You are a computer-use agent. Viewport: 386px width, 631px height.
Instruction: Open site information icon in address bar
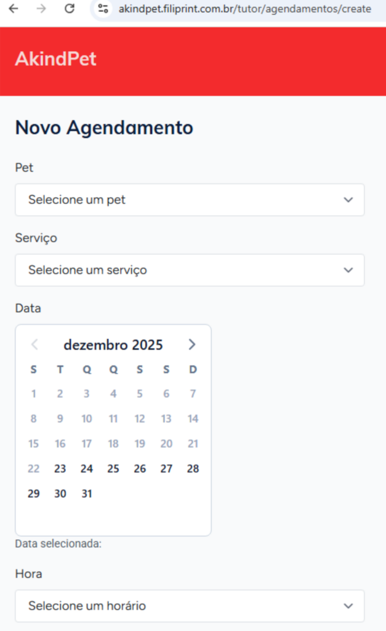pyautogui.click(x=103, y=9)
